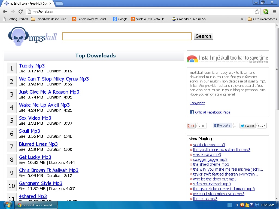Open voglio tornare mp3 in Now Playing
The width and height of the screenshot is (279, 209).
click(209, 145)
